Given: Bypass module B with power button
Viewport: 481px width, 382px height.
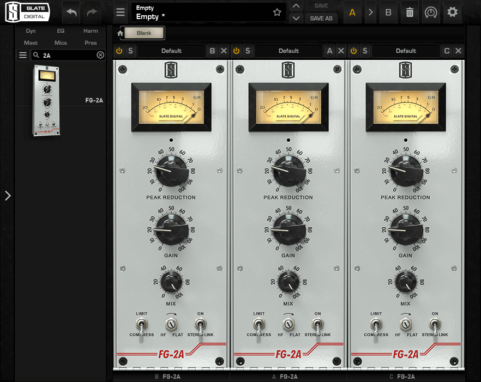Looking at the screenshot, I should 119,51.
